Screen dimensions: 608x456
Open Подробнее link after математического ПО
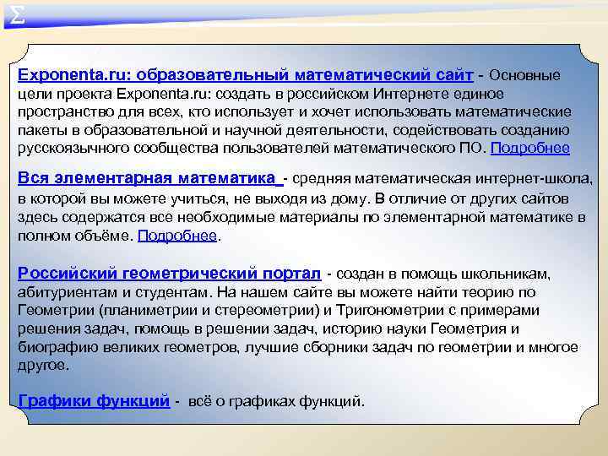(x=530, y=148)
